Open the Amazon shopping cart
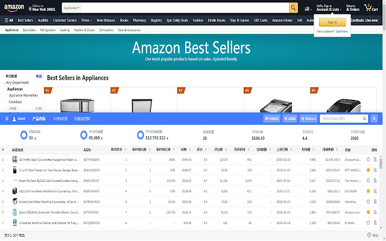386x241 pixels. click(x=372, y=8)
